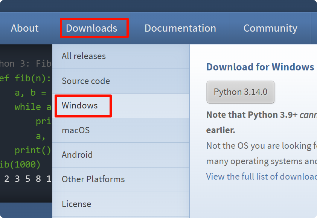Image resolution: width=317 pixels, height=218 pixels.
Task: Open the License menu entry
Action: coord(76,204)
